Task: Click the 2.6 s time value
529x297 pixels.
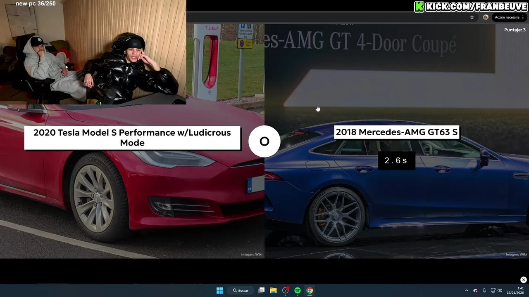Action: (396, 160)
